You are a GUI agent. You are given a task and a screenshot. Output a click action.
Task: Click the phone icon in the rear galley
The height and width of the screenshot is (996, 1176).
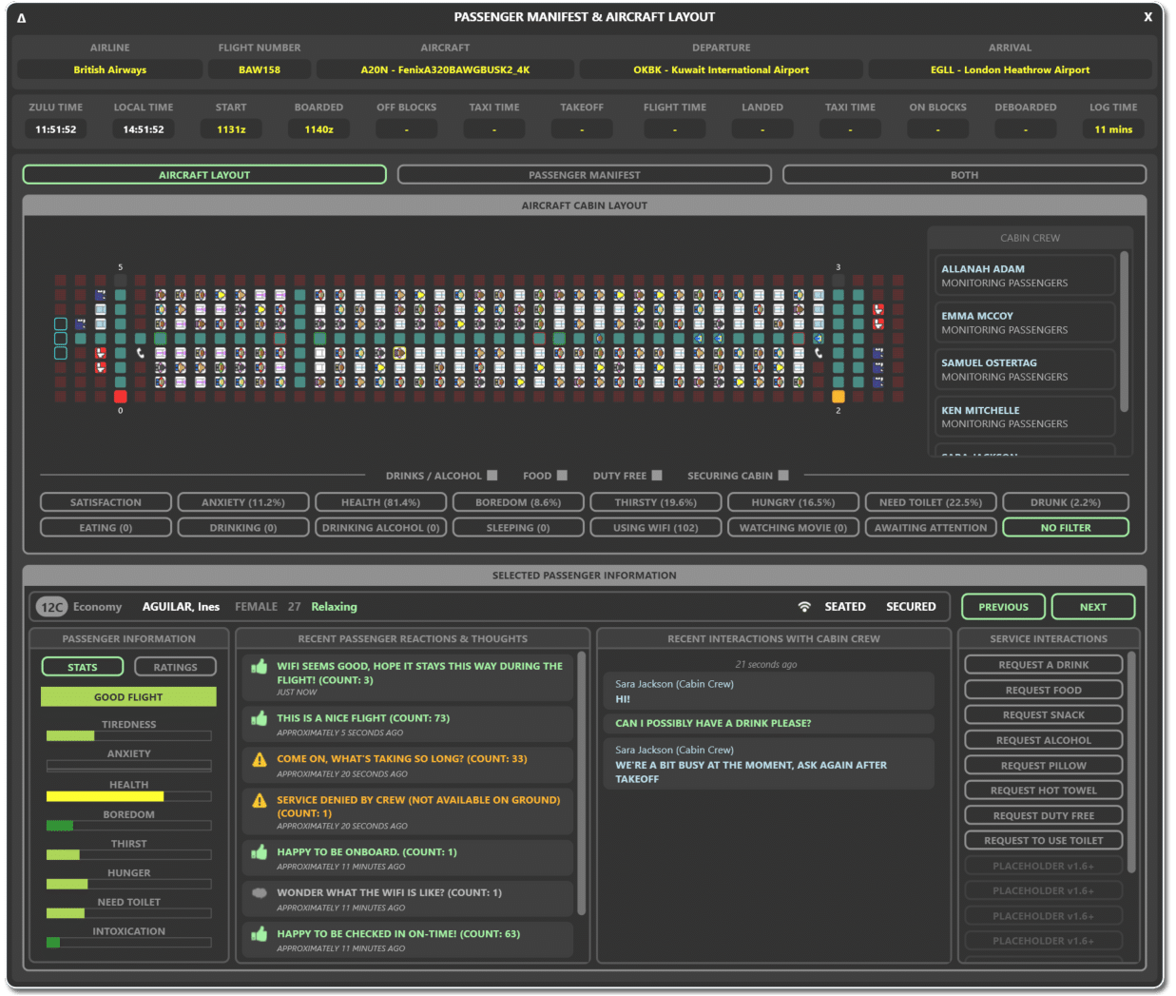[x=819, y=353]
